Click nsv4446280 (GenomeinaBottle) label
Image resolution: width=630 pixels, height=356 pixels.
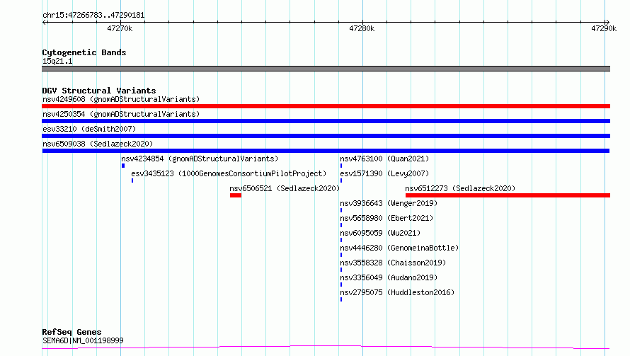tap(399, 248)
